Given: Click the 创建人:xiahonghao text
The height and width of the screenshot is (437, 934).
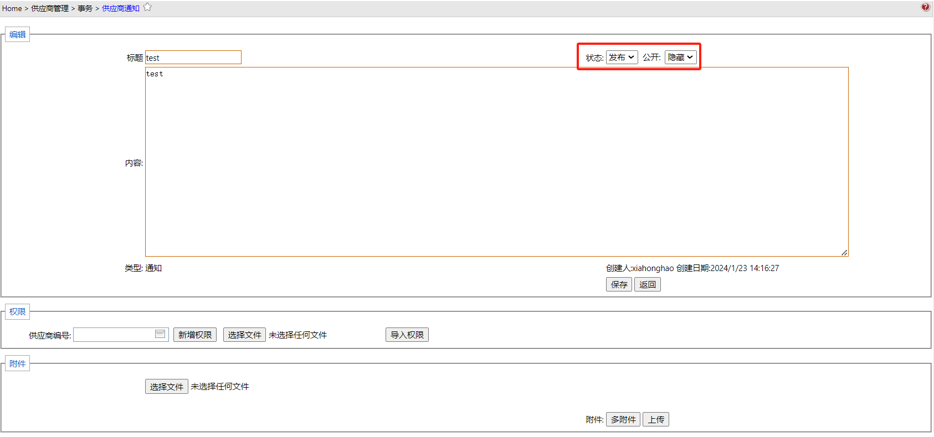Looking at the screenshot, I should 640,268.
